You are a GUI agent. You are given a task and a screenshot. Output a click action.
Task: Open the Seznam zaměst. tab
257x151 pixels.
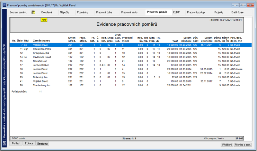point(18,12)
